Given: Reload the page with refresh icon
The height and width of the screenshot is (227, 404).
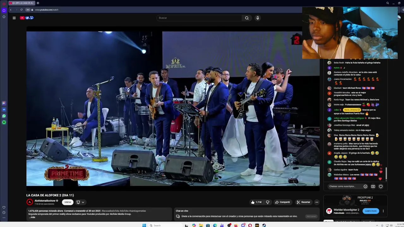Looking at the screenshot, I should (21, 10).
